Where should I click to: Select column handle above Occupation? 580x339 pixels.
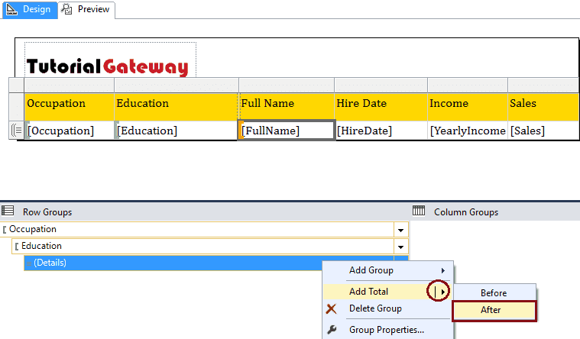(x=70, y=85)
